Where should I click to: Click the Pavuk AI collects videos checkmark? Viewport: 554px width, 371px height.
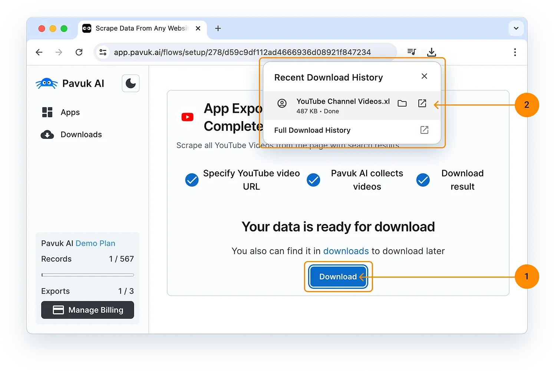pyautogui.click(x=313, y=180)
